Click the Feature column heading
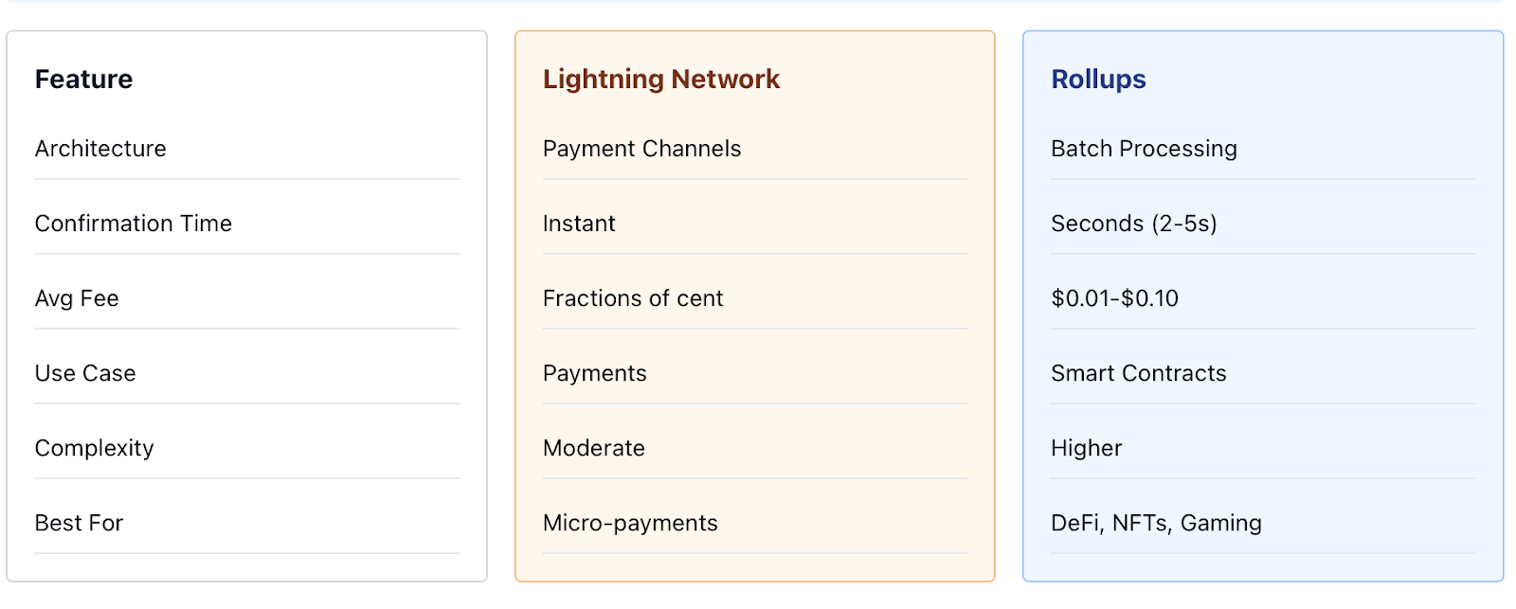Viewport: 1516px width, 609px height. tap(83, 80)
